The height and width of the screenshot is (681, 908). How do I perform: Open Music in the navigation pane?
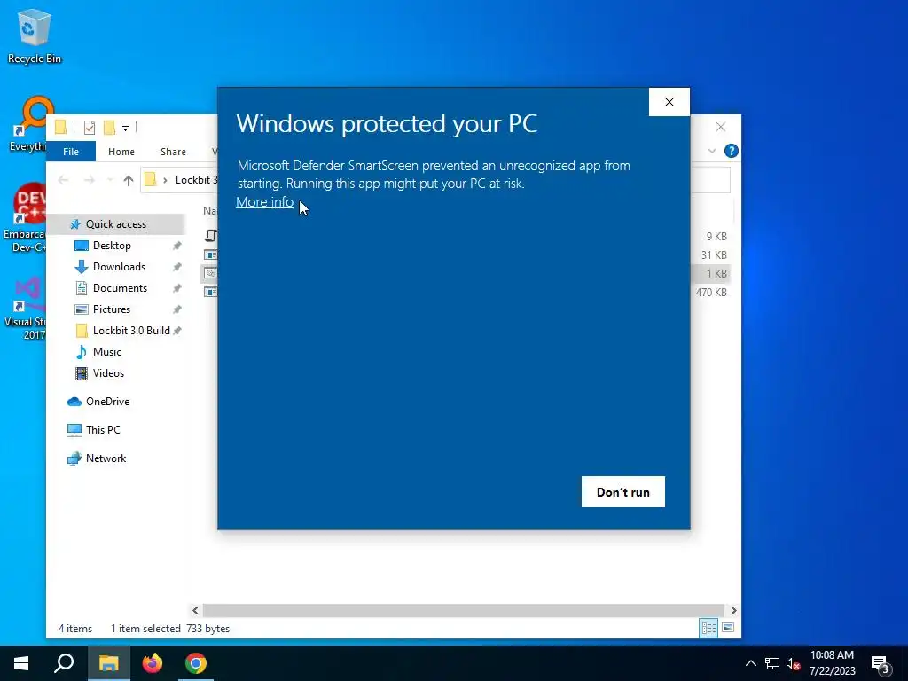pyautogui.click(x=106, y=352)
